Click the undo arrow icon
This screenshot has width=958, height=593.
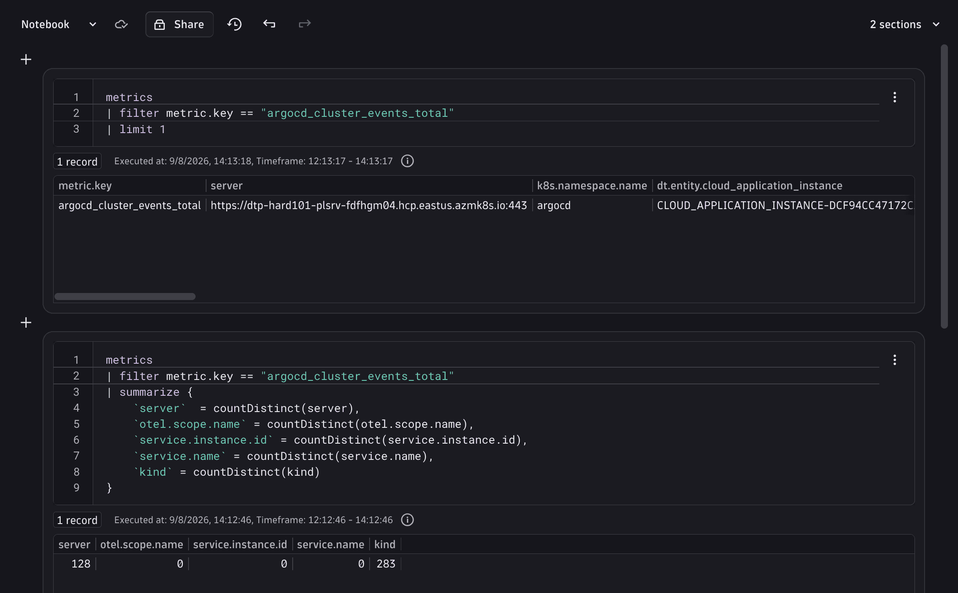[269, 24]
